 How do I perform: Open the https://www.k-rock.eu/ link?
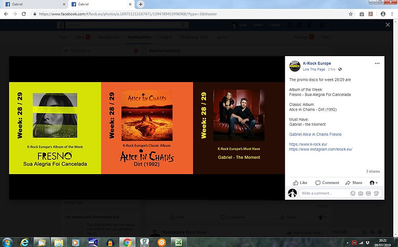tap(308, 144)
